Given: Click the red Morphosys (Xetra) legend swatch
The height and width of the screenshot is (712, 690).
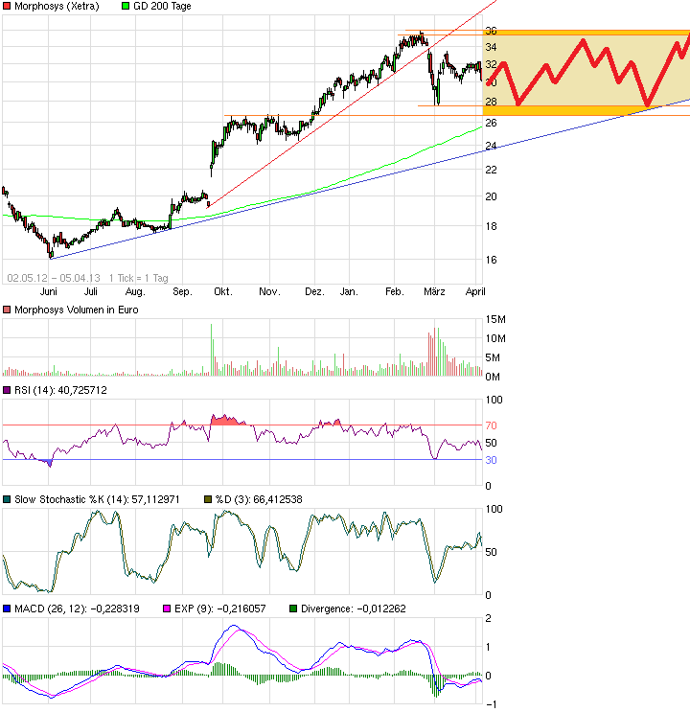Looking at the screenshot, I should 7,7.
